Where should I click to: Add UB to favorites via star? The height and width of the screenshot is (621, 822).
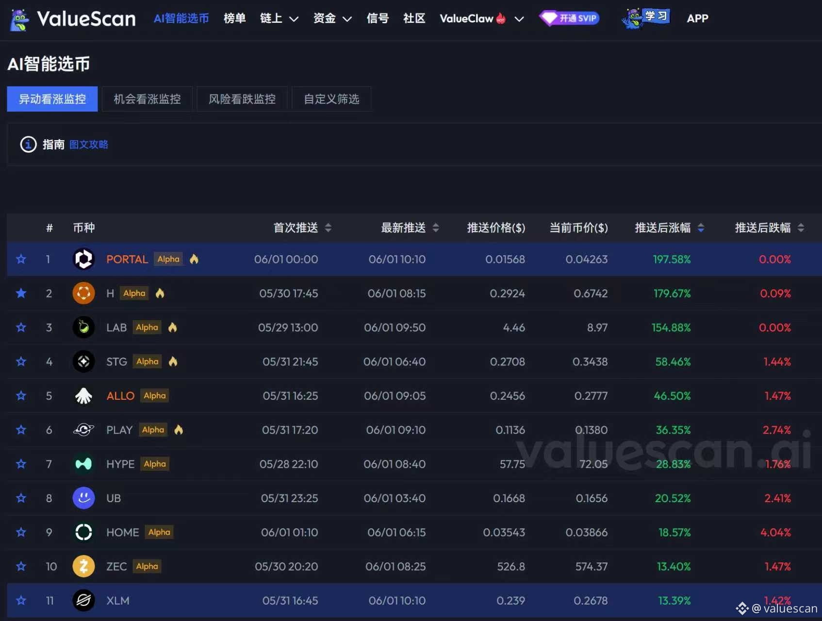point(21,498)
